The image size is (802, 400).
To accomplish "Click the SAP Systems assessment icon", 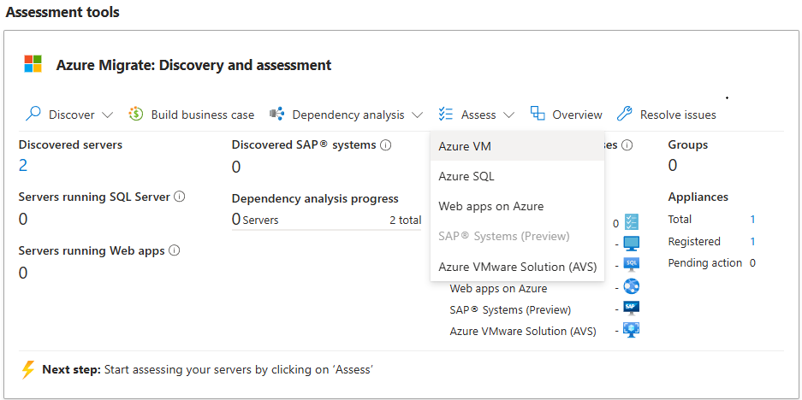I will (x=632, y=308).
